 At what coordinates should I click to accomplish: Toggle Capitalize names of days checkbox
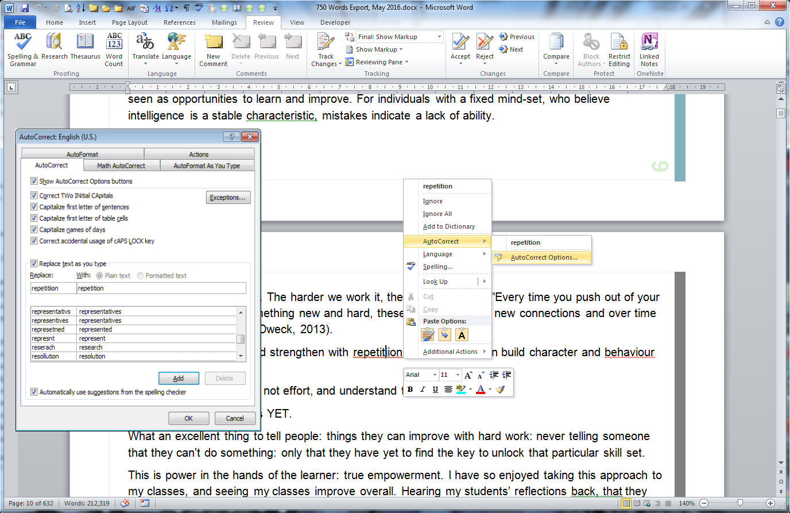34,229
